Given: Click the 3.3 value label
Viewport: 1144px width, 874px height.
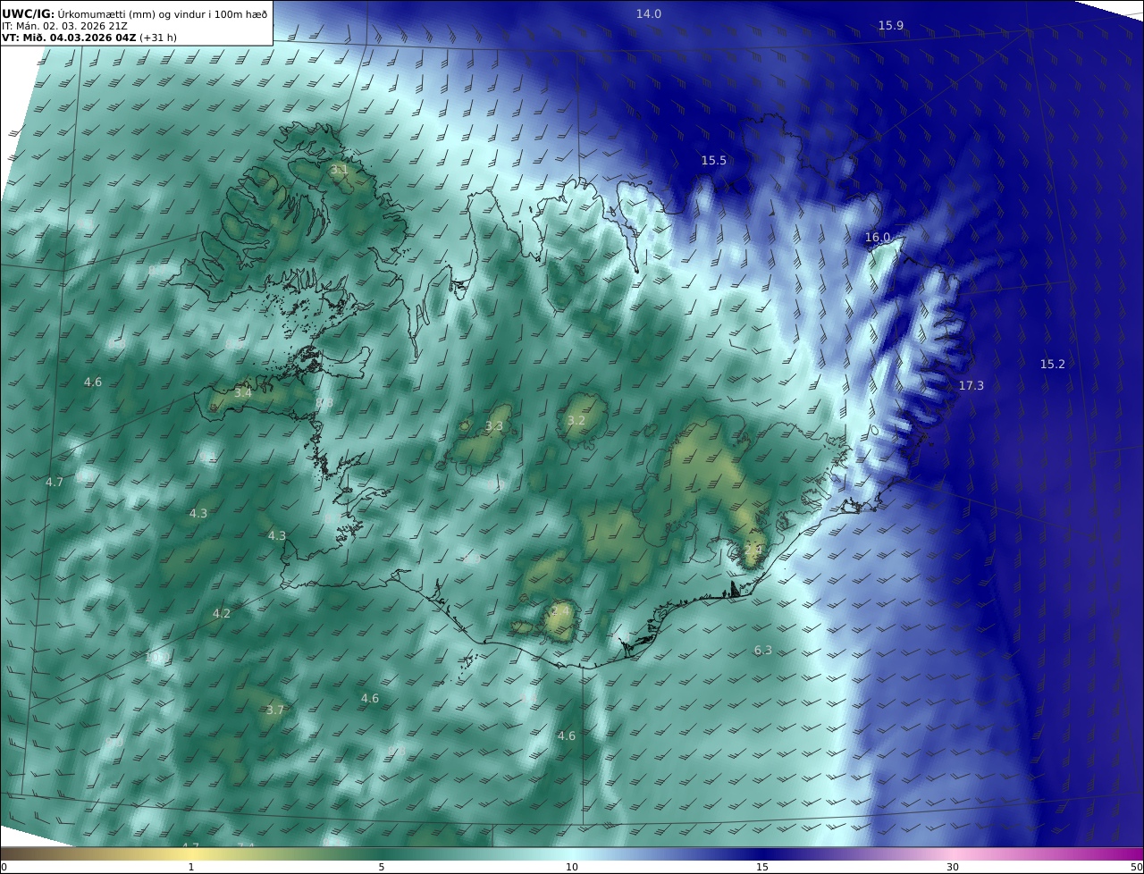Looking at the screenshot, I should coord(494,426).
